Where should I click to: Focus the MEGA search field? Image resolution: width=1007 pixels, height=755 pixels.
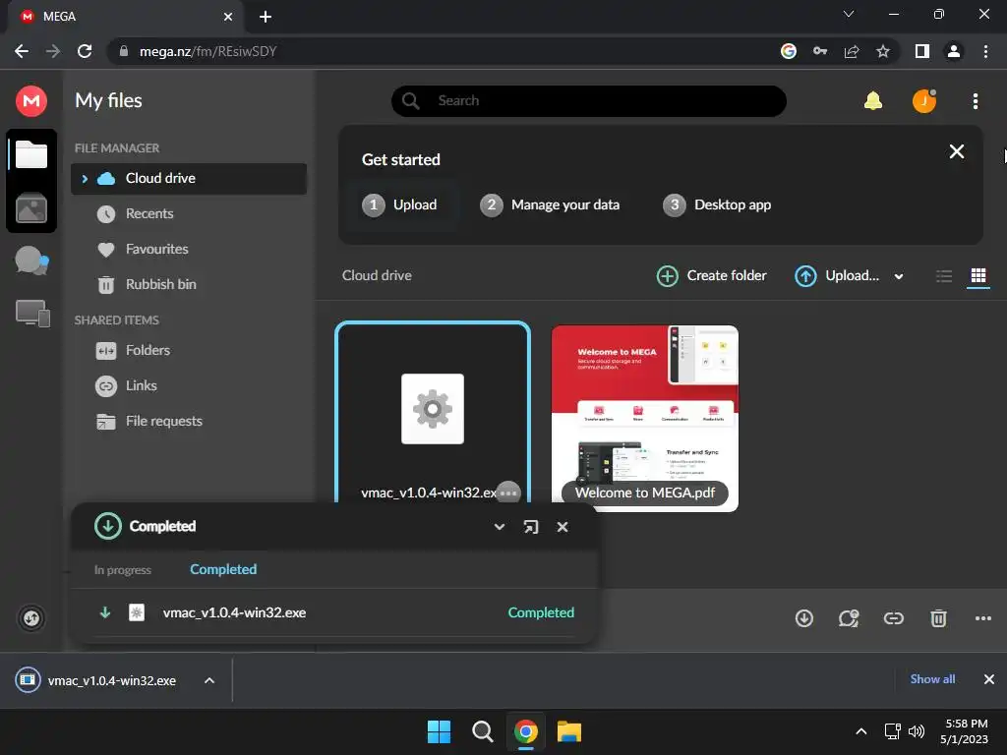589,101
